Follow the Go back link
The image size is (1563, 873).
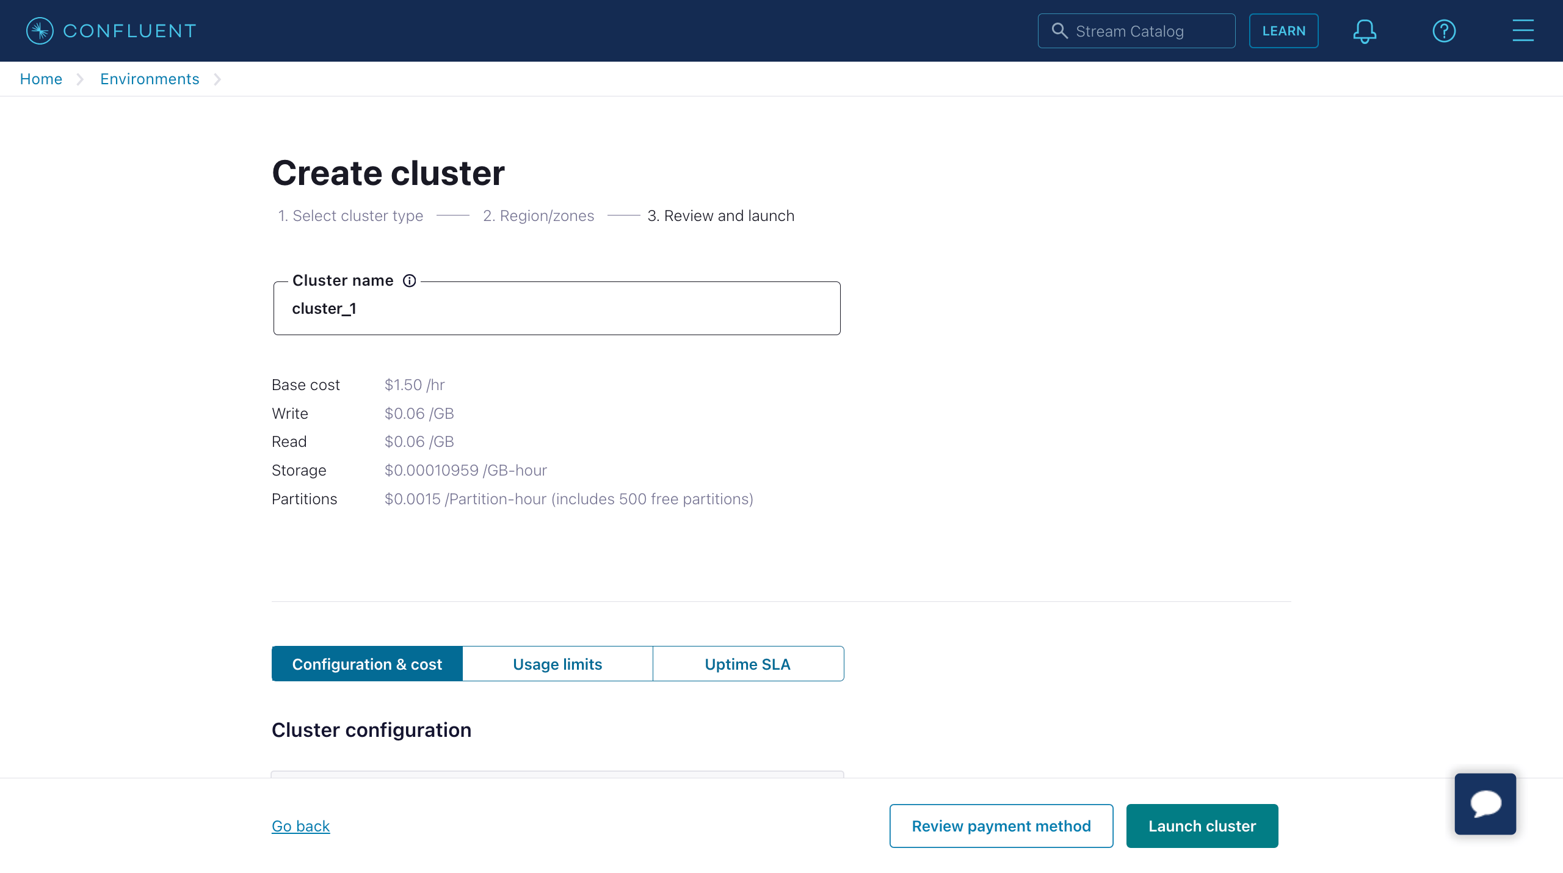pos(300,826)
